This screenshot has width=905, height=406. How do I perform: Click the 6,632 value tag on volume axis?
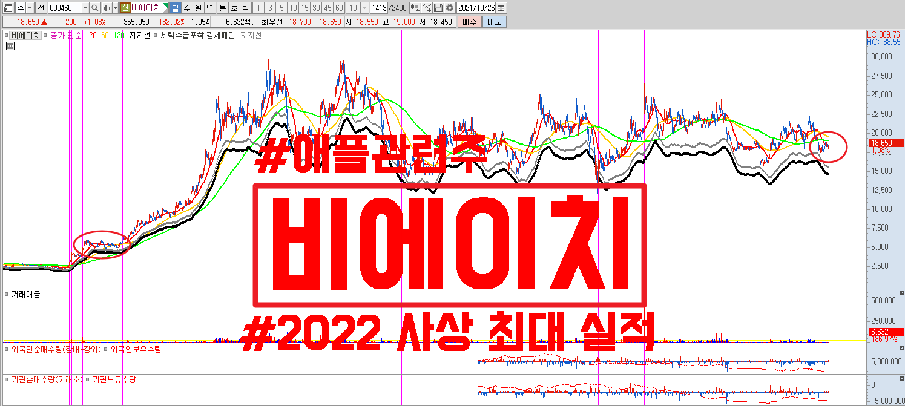(x=886, y=332)
